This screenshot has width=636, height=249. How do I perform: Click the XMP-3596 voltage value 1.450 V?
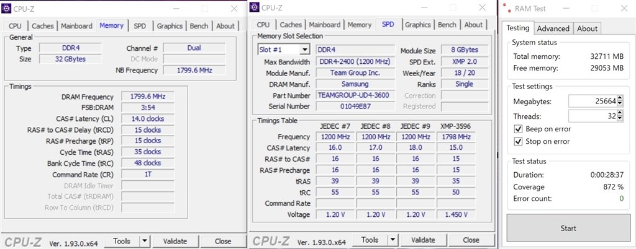(x=456, y=215)
